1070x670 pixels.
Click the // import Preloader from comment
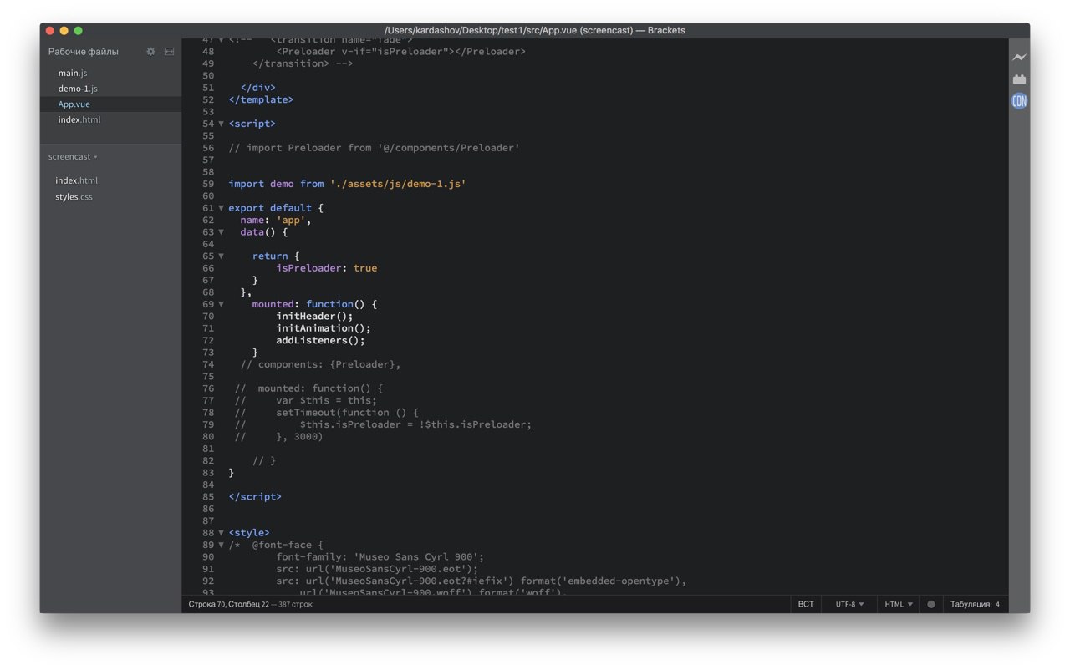point(374,148)
